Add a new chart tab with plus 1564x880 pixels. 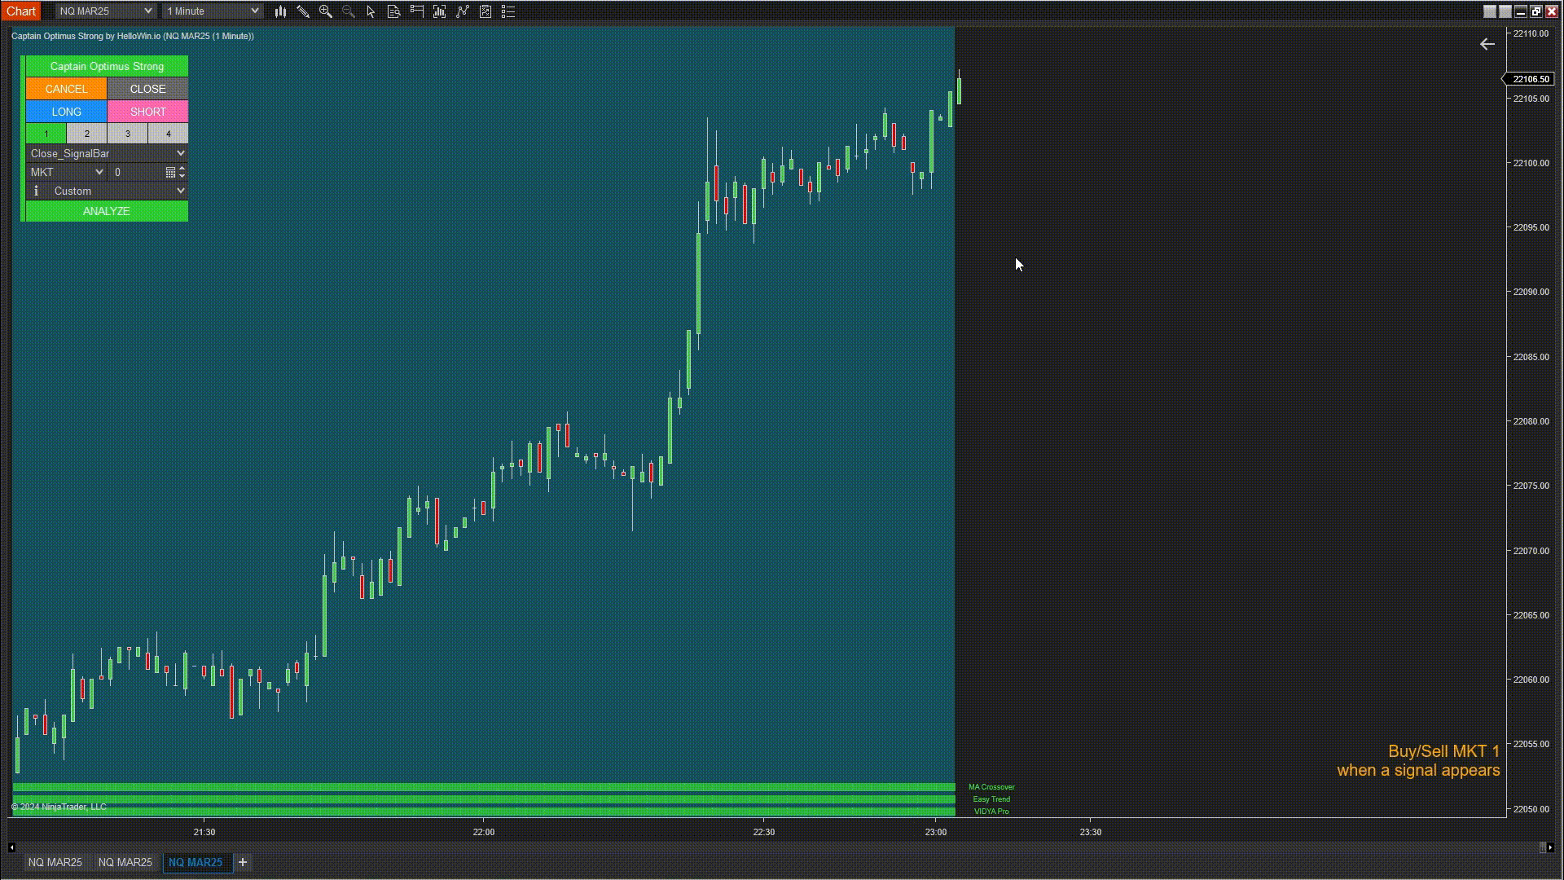point(243,862)
